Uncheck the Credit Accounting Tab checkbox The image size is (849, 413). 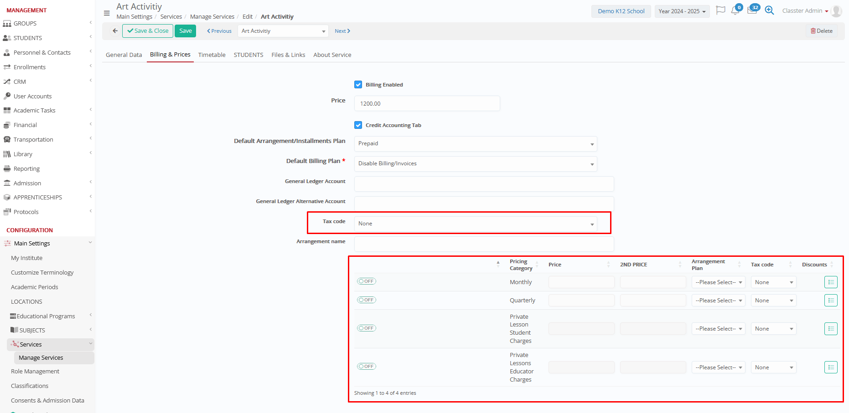[358, 125]
